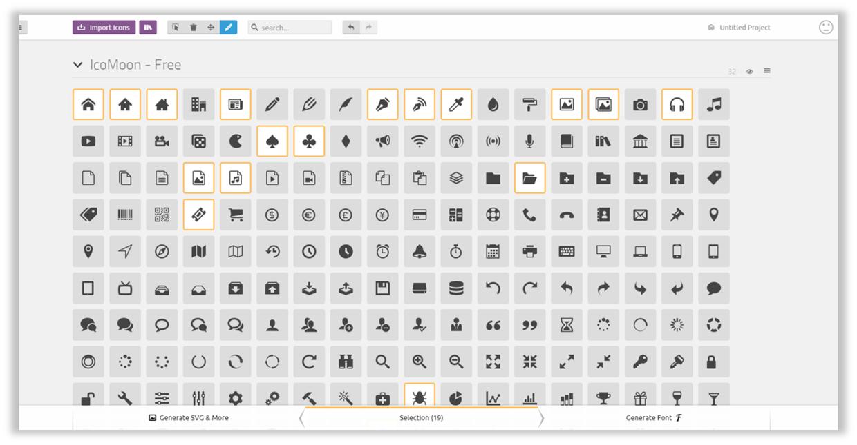Deselect the headphones icon
857x445 pixels.
coord(677,105)
